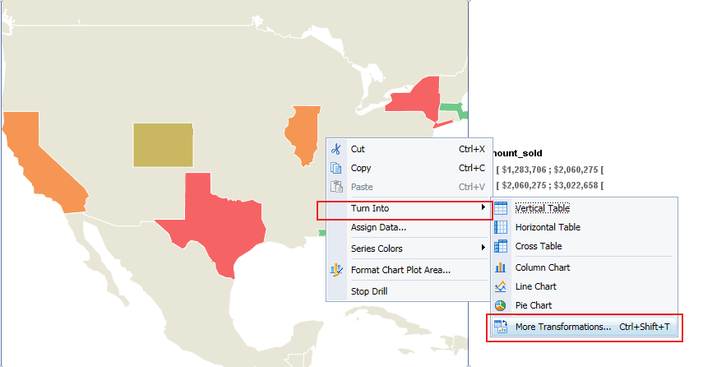Click the Ctrl+Shift+T shortcut label
The height and width of the screenshot is (367, 703).
click(645, 327)
